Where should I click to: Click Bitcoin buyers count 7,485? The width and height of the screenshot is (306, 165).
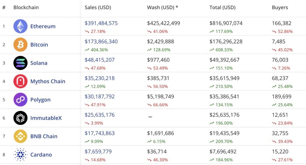coord(279,41)
